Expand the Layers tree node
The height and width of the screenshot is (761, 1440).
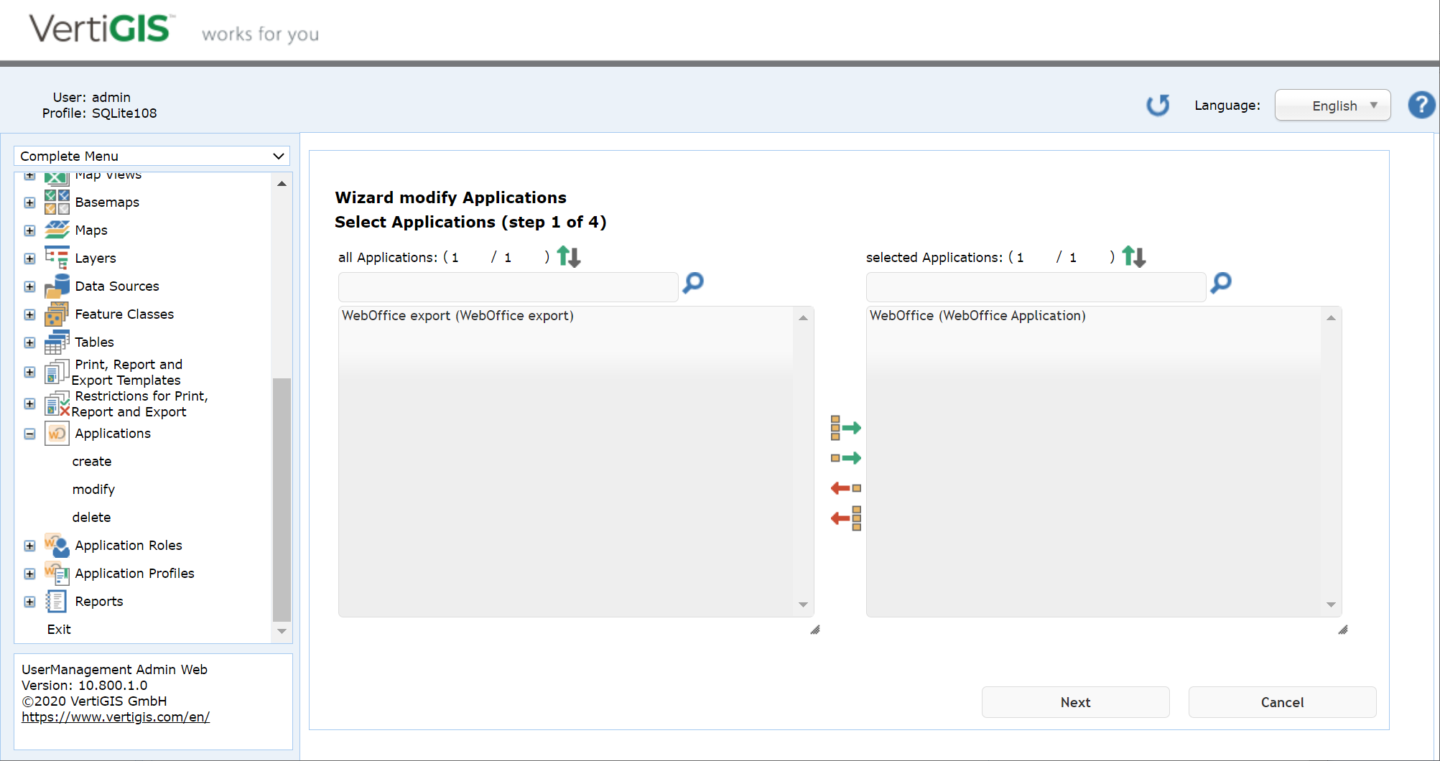pyautogui.click(x=29, y=258)
